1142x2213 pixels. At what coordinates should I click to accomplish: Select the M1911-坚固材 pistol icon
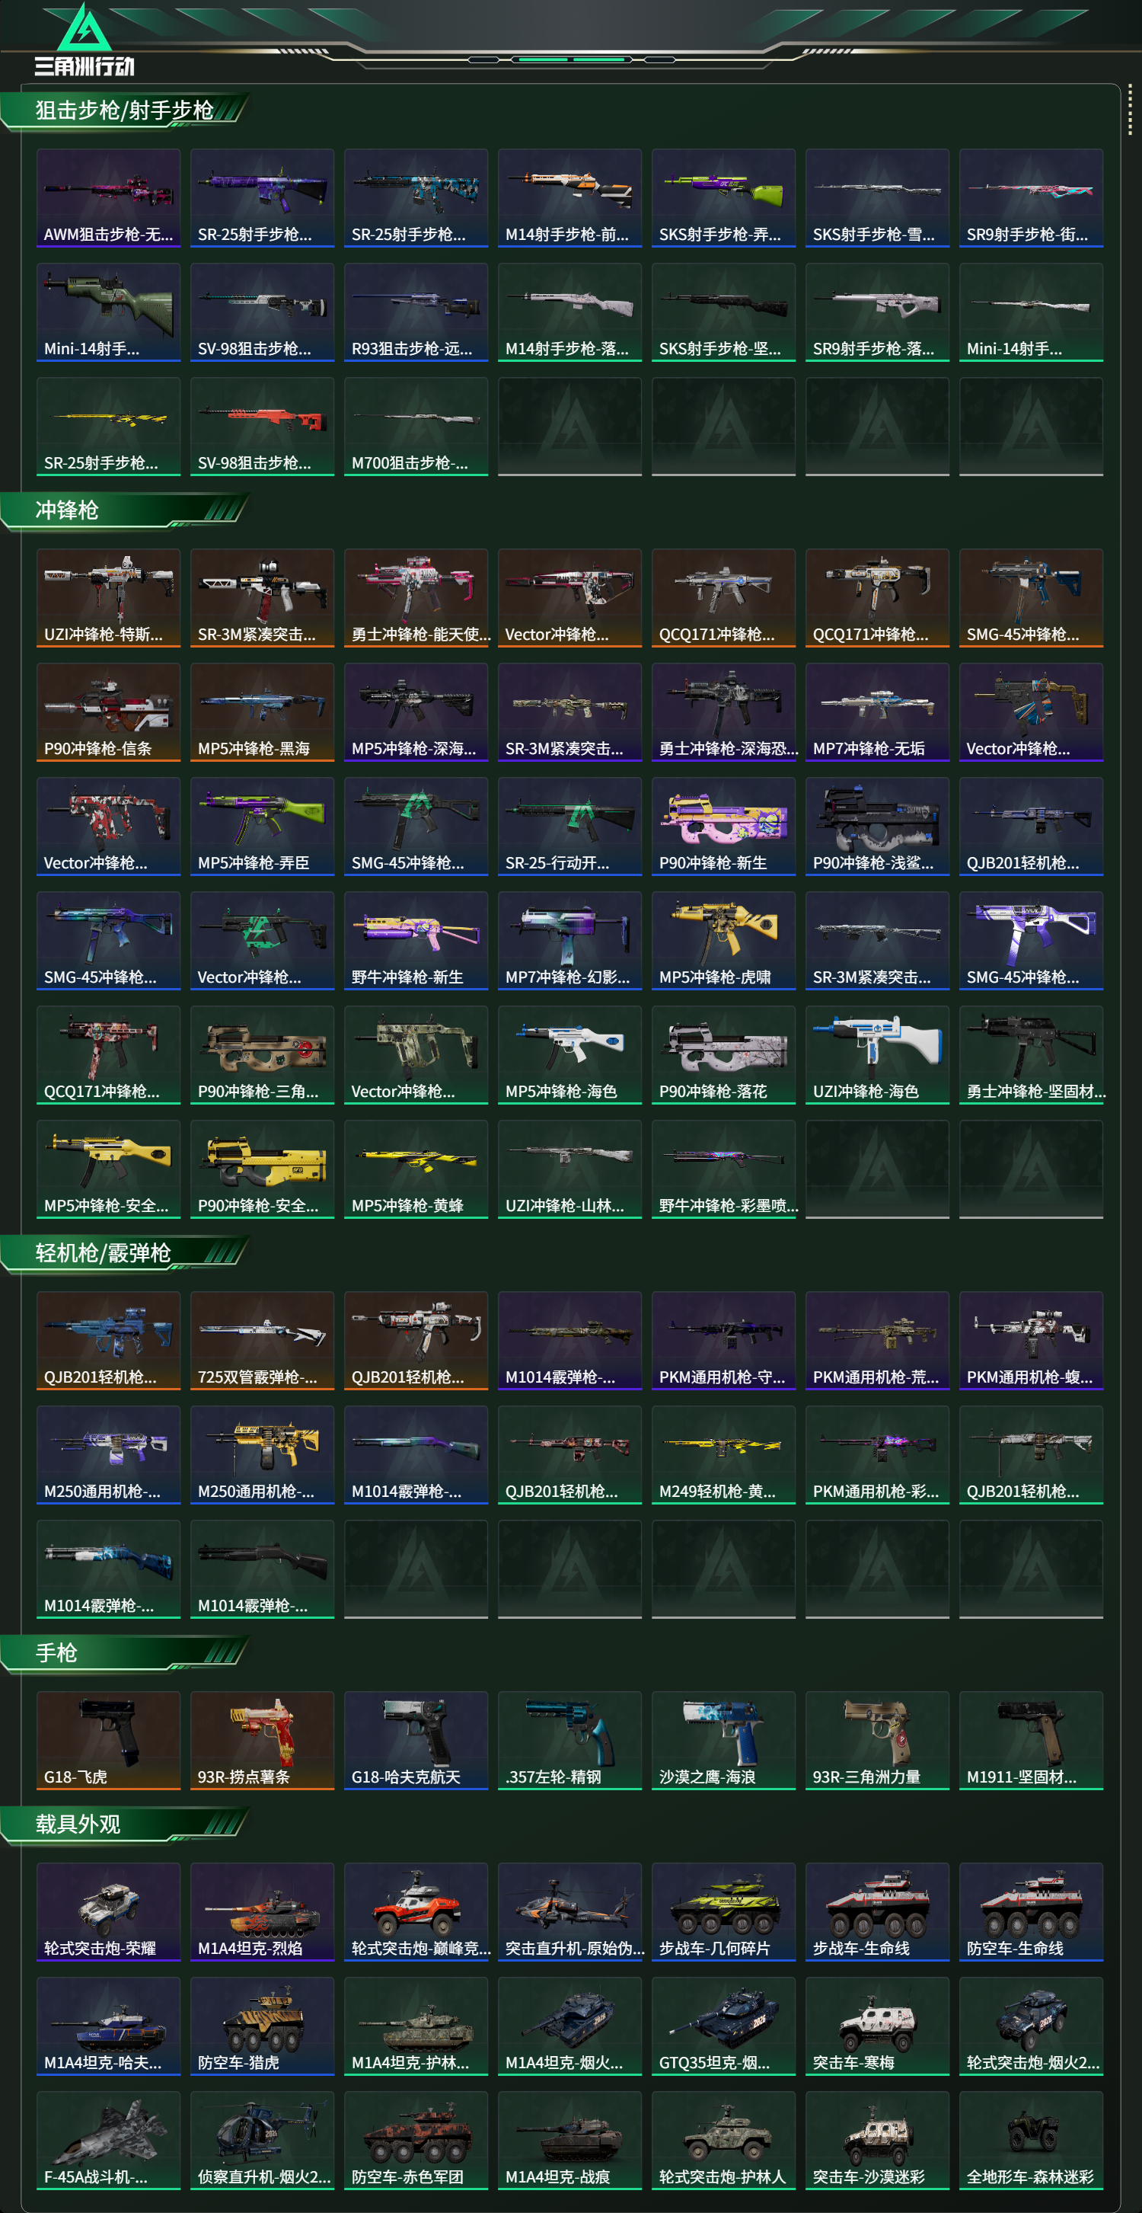[1030, 1740]
